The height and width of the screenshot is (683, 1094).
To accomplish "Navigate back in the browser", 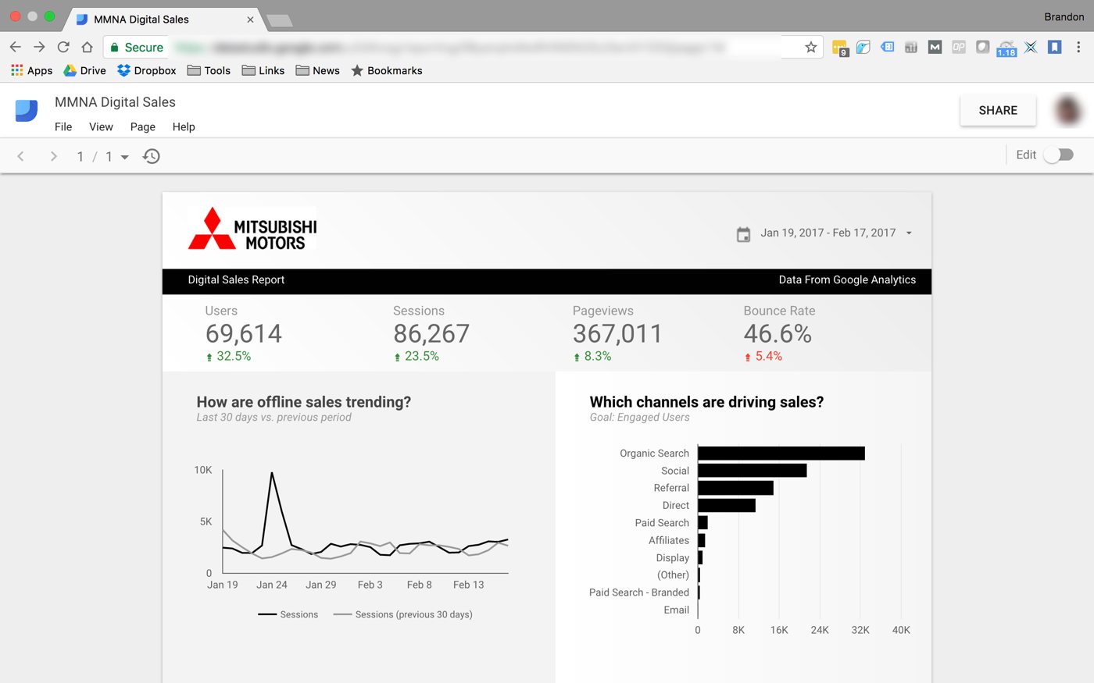I will pos(16,47).
